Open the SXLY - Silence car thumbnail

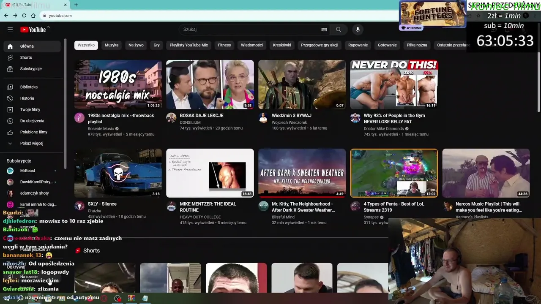(118, 173)
